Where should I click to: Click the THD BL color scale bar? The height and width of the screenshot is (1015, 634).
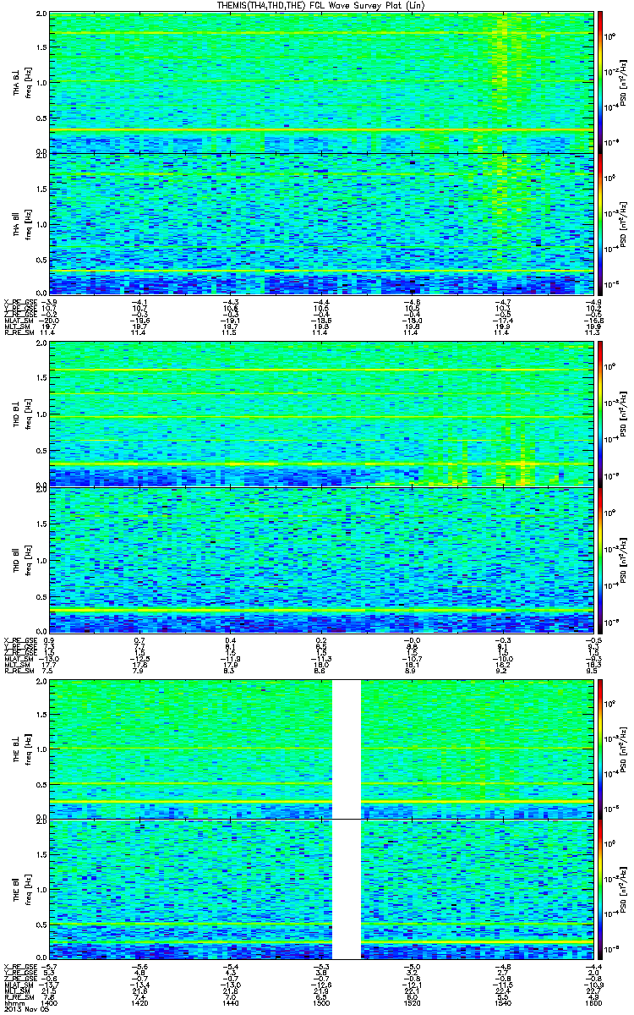[x=600, y=414]
